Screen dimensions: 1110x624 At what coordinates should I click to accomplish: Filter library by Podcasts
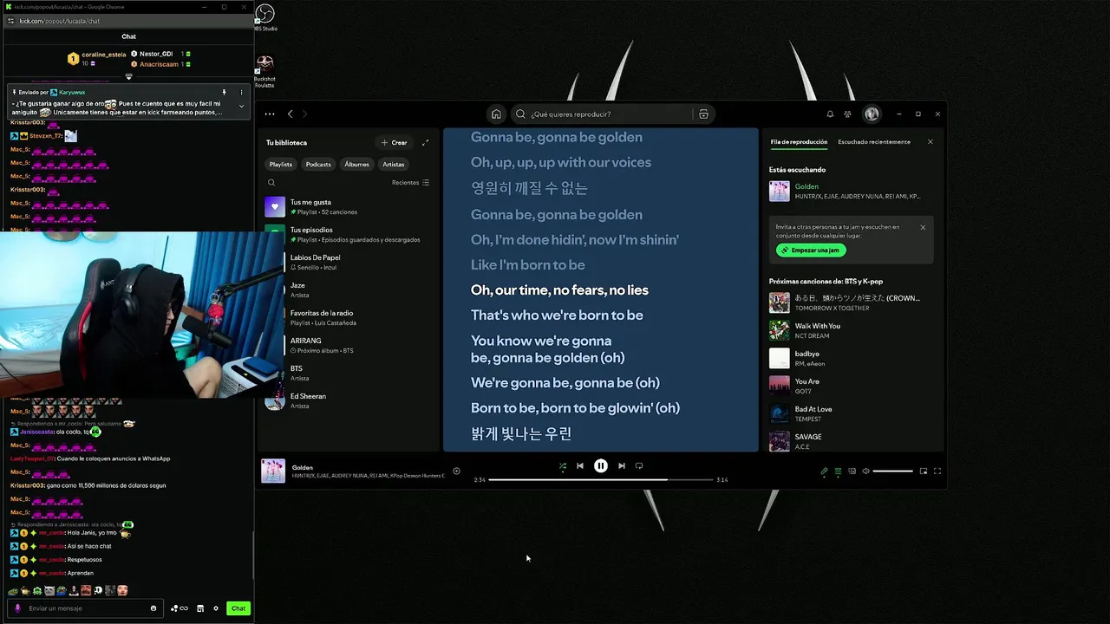[318, 164]
